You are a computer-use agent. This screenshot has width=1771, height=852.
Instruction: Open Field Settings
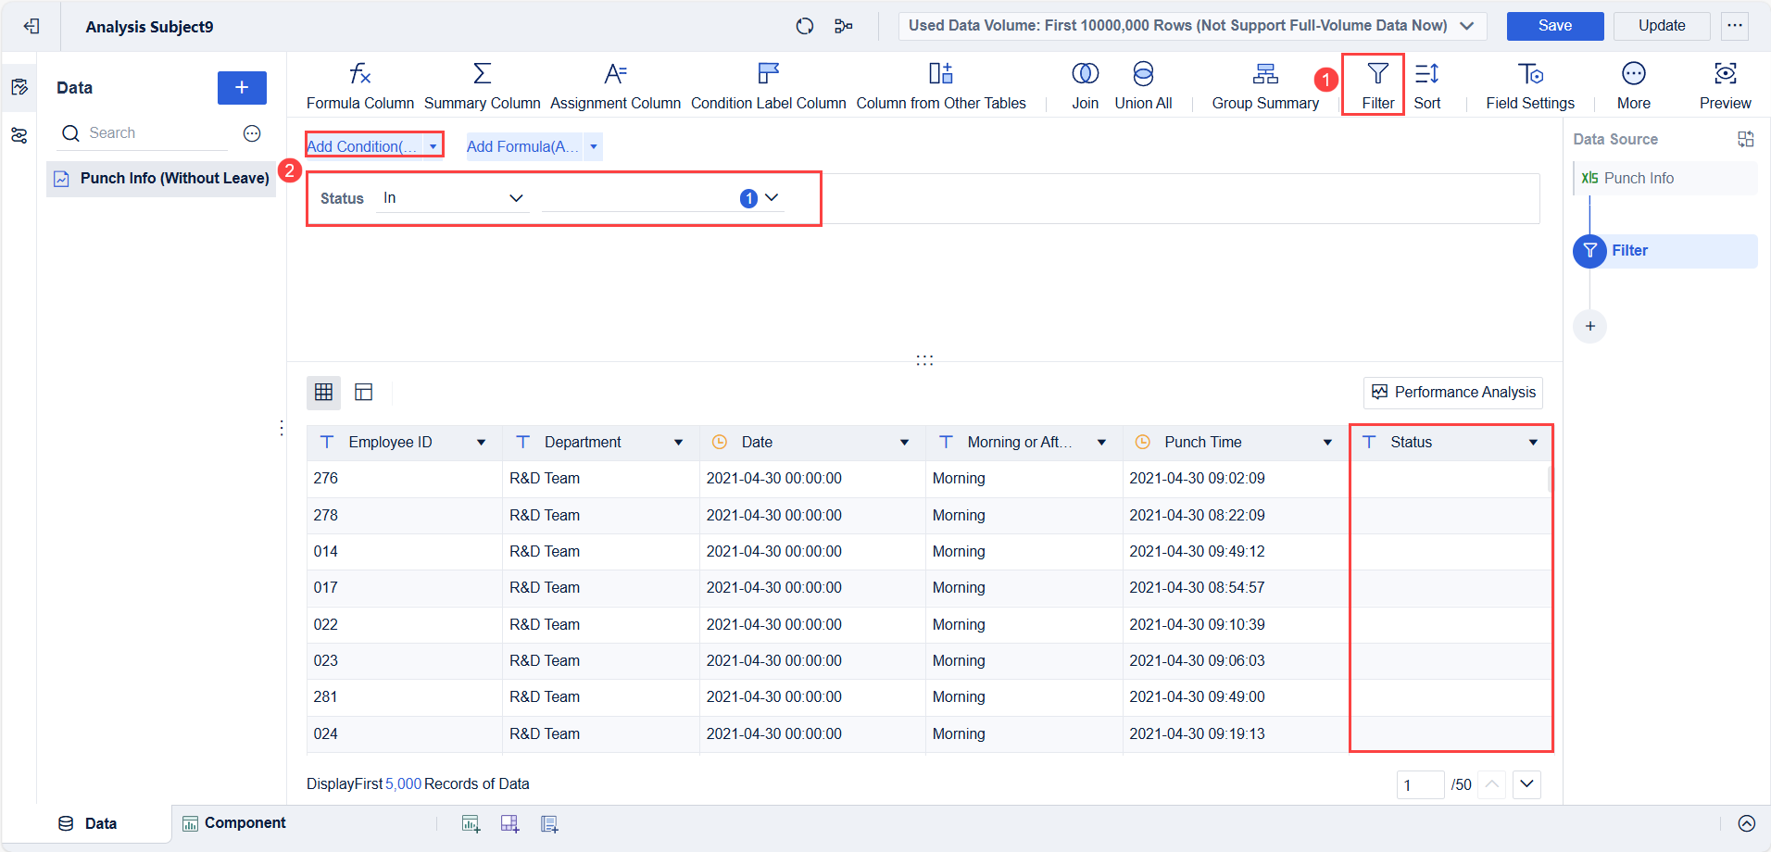pyautogui.click(x=1529, y=84)
